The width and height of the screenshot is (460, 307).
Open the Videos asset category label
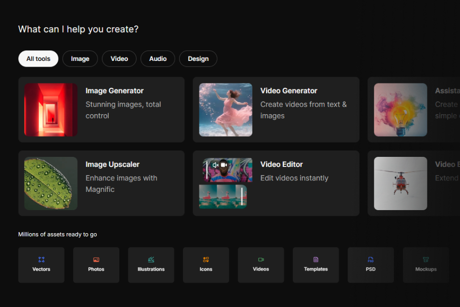(261, 269)
